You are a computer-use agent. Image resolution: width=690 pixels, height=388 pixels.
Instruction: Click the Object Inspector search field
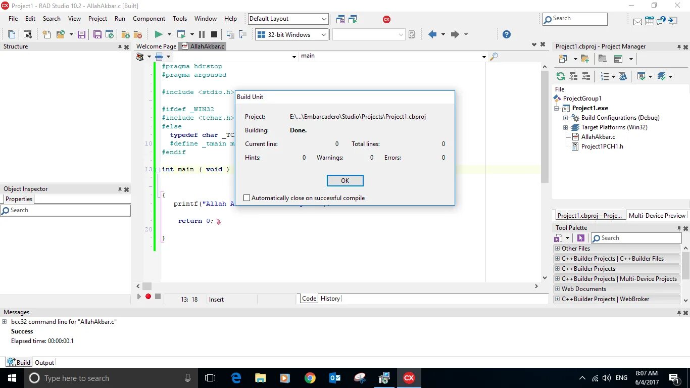coord(66,210)
